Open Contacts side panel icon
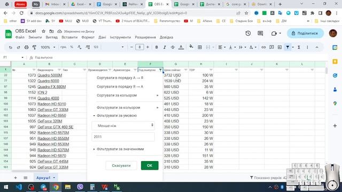Image resolution: width=342 pixels, height=192 pixels. tap(335, 90)
